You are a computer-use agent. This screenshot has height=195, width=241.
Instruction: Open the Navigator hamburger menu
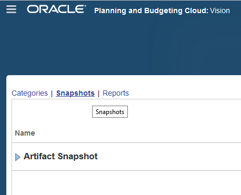pyautogui.click(x=11, y=9)
